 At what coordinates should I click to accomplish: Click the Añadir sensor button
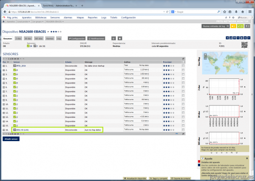tap(11, 139)
